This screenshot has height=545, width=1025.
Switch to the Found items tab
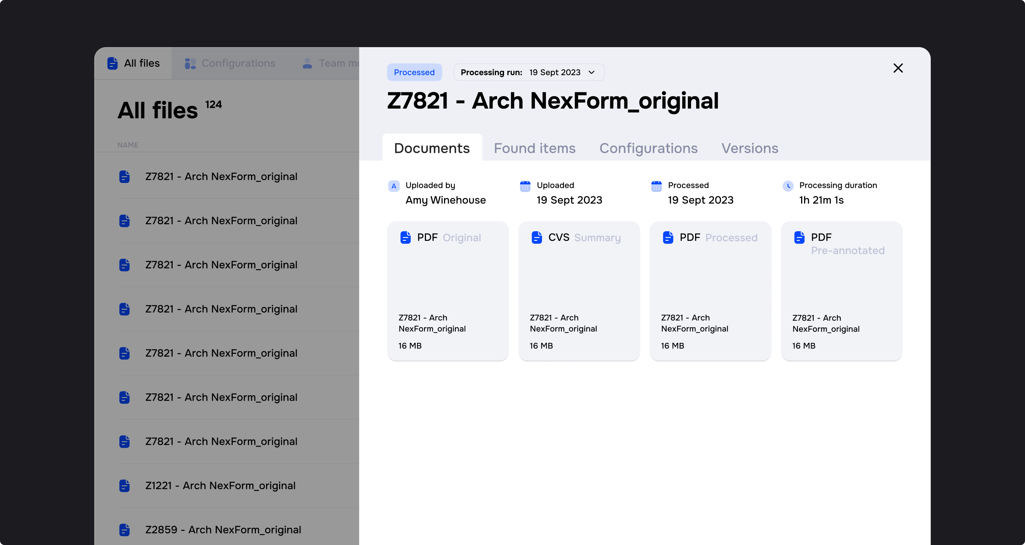[x=534, y=148]
